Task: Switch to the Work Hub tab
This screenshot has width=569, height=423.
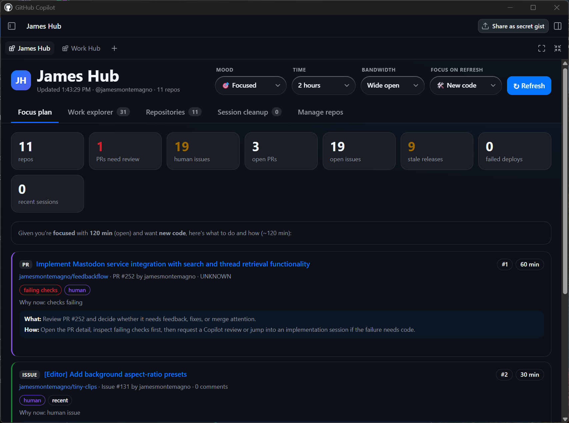Action: tap(81, 48)
